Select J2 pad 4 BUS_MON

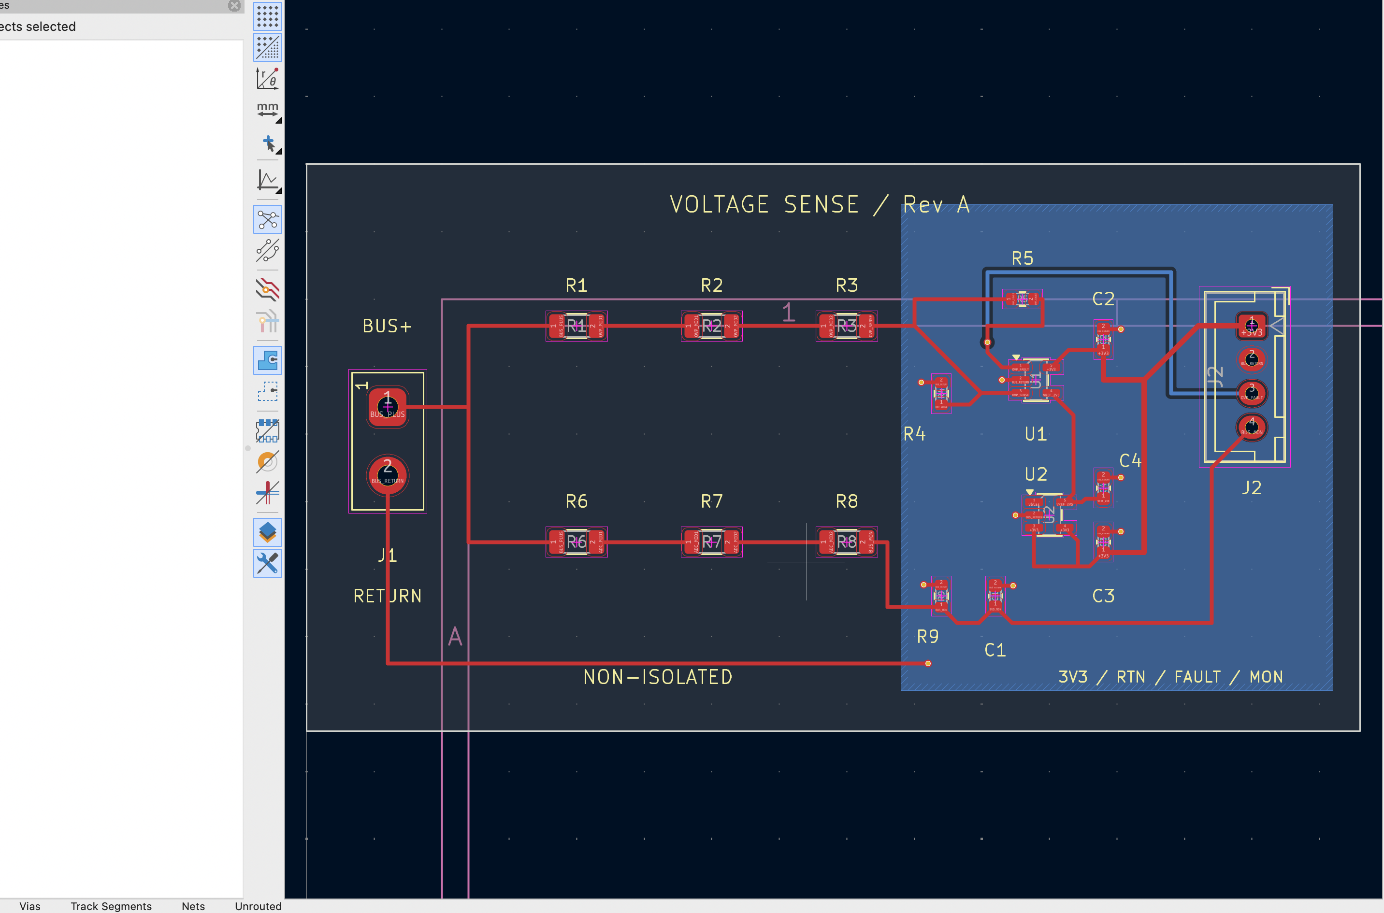[x=1251, y=427]
